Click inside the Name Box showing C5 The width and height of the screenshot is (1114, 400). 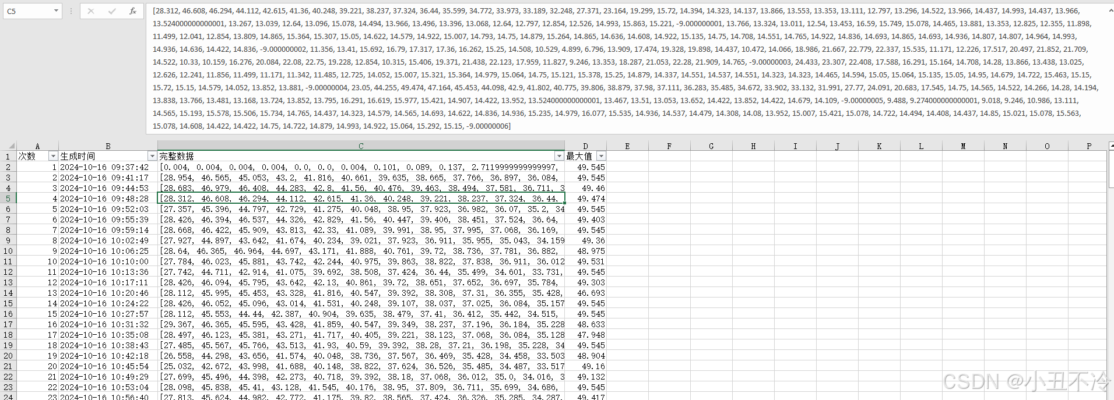coord(27,11)
